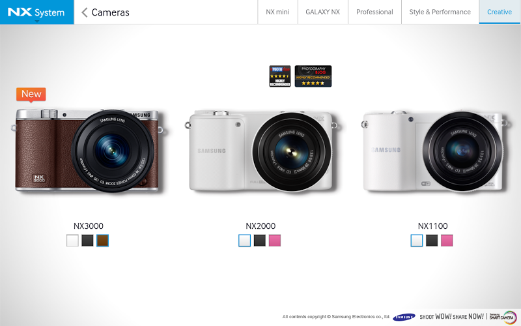Choose the white color swatch for NX3000
This screenshot has width=521, height=326.
click(x=72, y=241)
